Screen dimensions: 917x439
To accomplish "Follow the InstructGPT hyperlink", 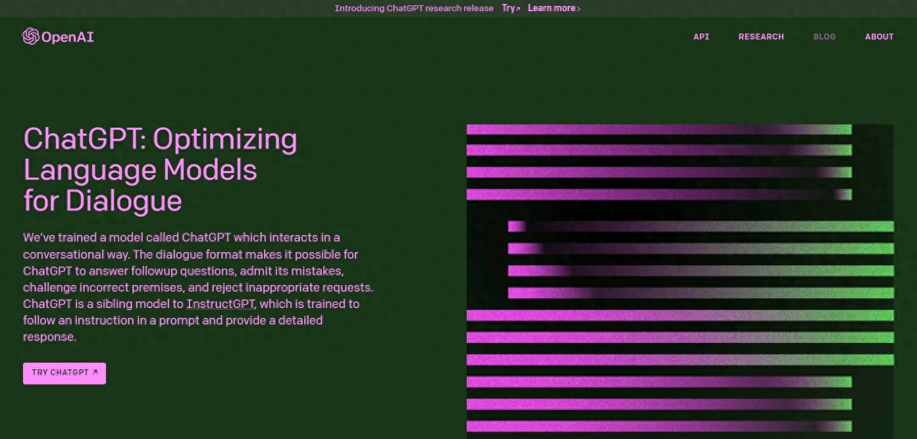I will click(x=221, y=304).
